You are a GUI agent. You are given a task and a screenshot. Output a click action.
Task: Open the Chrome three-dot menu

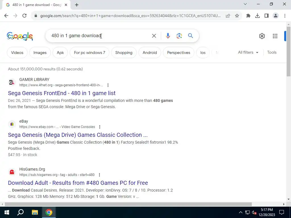[x=285, y=16]
